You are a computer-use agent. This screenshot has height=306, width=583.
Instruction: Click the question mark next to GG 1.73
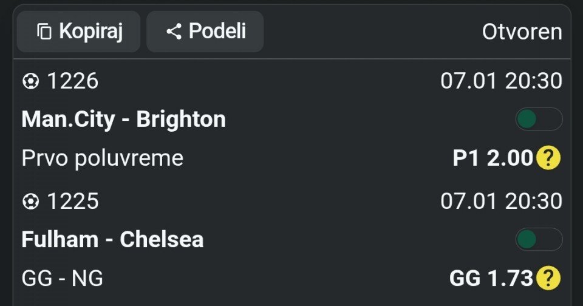click(548, 279)
